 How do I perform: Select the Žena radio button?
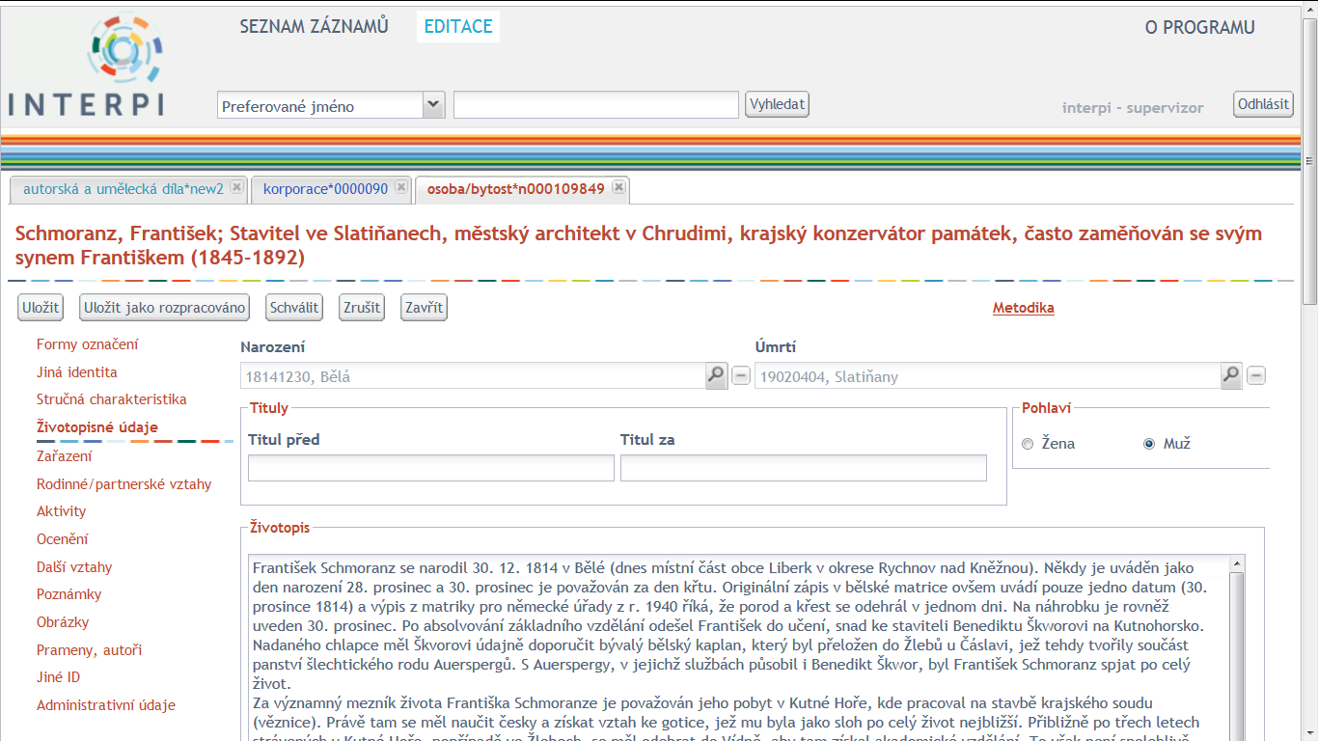(1028, 444)
